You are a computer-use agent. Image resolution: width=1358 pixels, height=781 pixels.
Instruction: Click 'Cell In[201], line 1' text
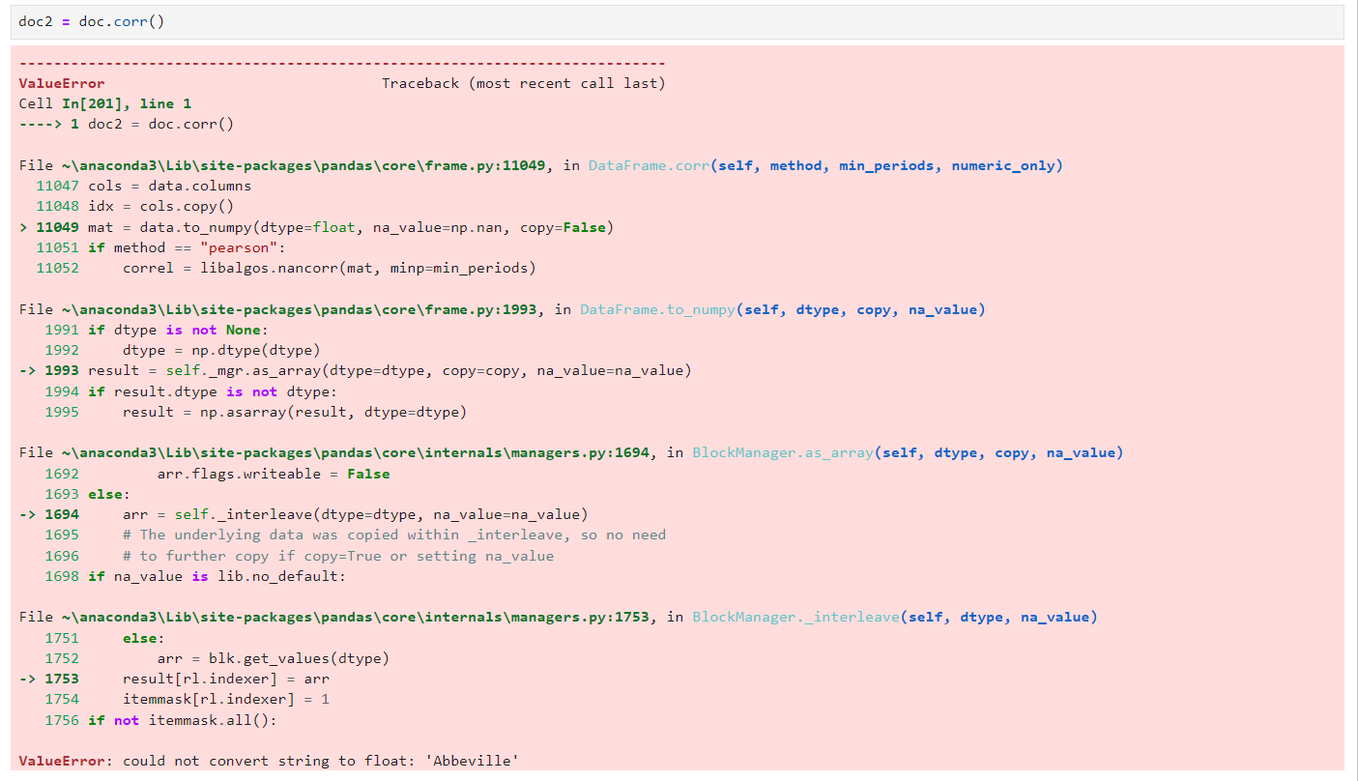pyautogui.click(x=105, y=103)
